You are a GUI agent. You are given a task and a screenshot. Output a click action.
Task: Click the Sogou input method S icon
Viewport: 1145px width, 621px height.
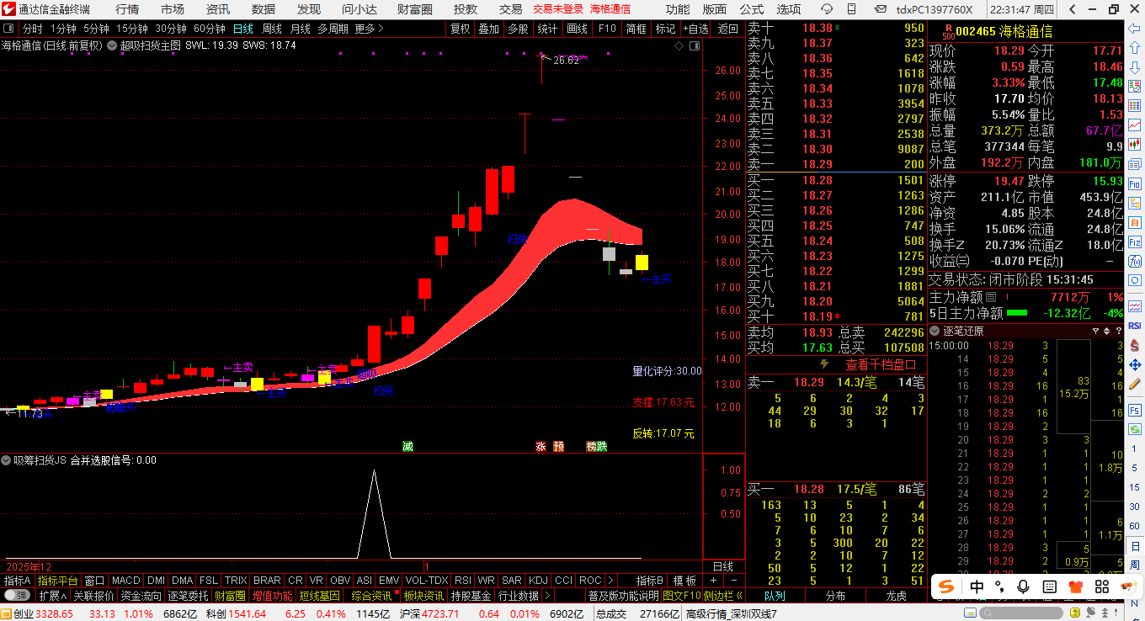point(947,586)
